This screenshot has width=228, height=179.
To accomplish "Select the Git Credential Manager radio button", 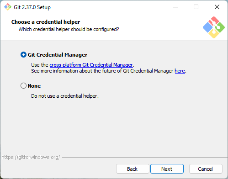I will 23,55.
